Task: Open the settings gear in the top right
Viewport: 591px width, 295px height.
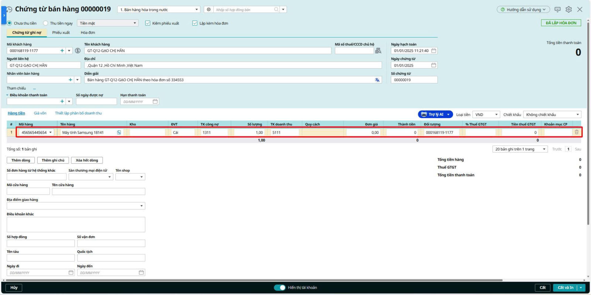Action: pyautogui.click(x=568, y=10)
